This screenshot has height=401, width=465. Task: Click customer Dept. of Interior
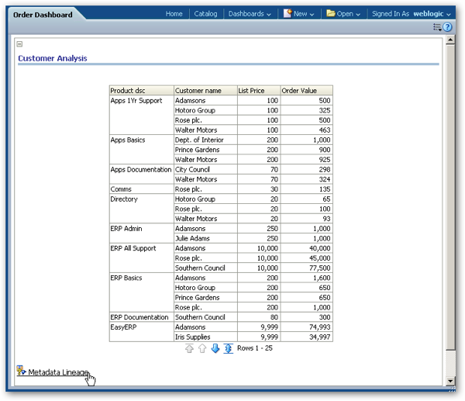tap(205, 140)
